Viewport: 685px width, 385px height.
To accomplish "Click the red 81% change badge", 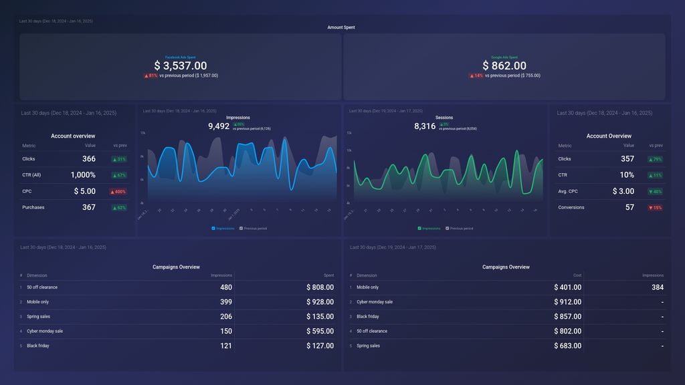I will coord(151,76).
